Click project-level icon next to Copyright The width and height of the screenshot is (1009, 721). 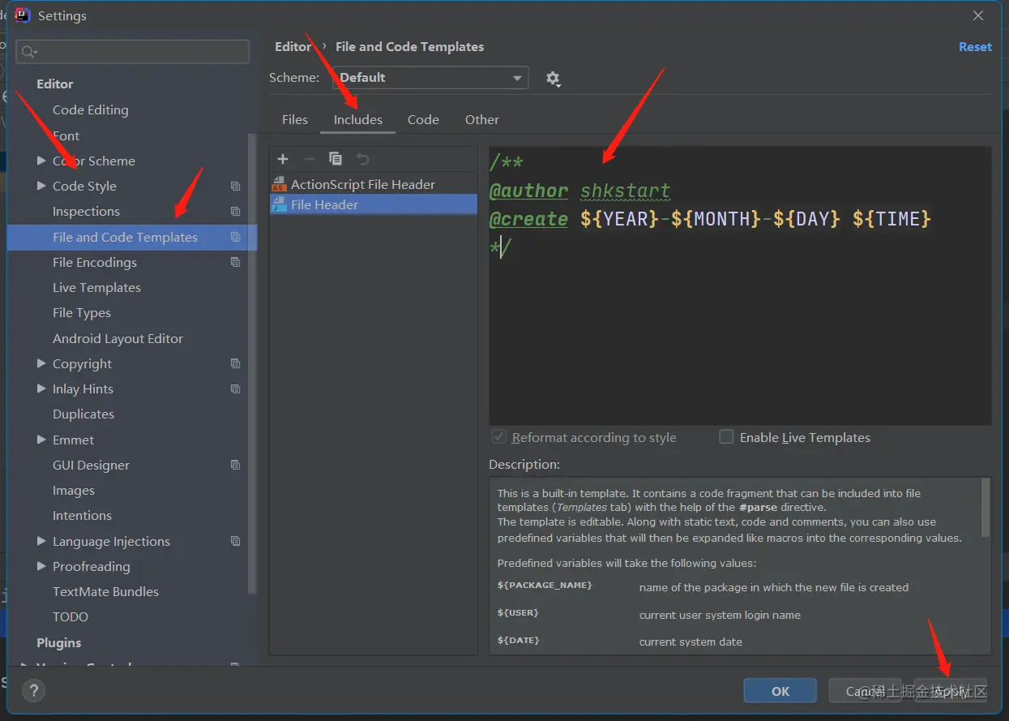235,363
